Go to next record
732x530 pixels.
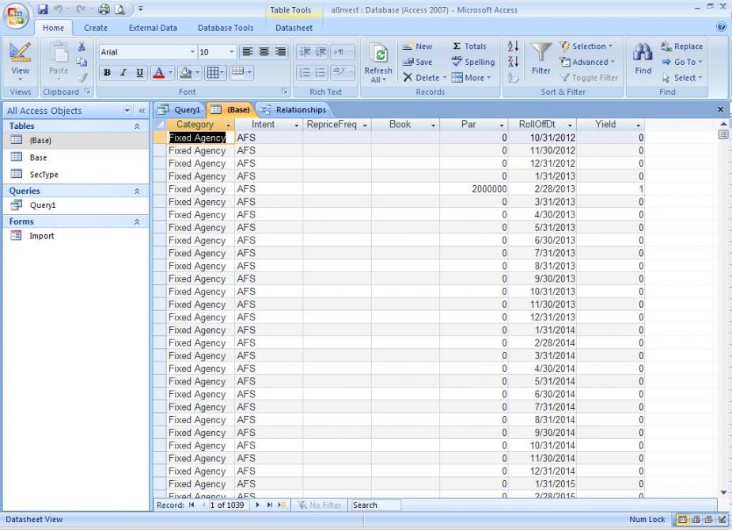(257, 505)
